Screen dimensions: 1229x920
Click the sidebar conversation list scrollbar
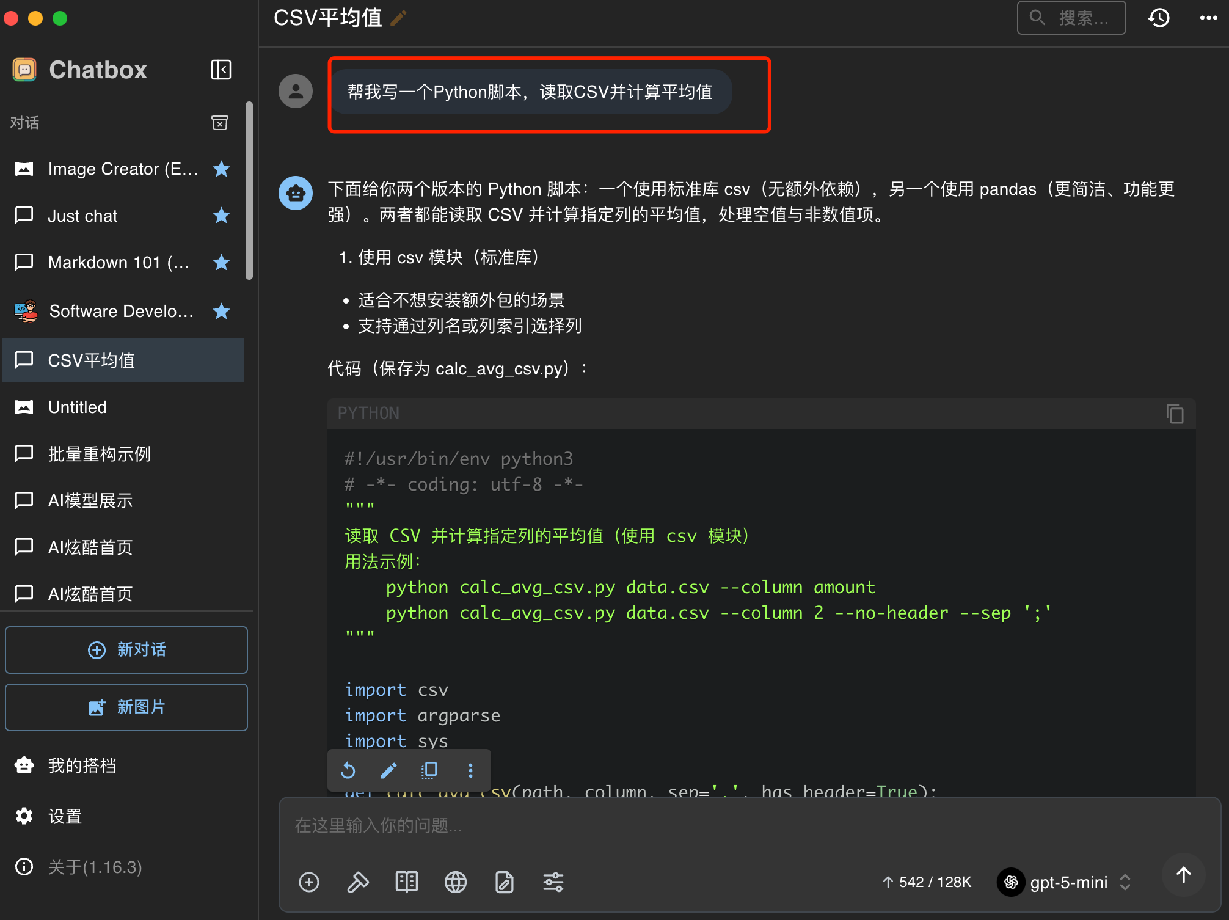(x=249, y=191)
